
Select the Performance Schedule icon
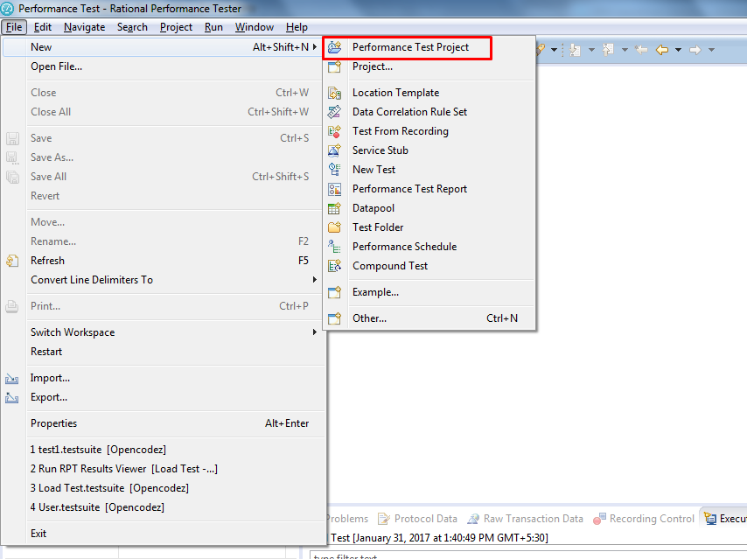[334, 247]
